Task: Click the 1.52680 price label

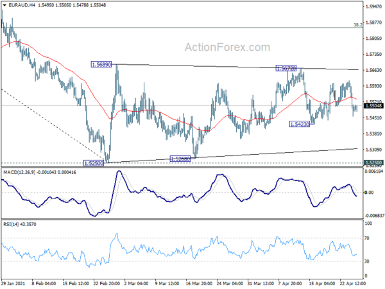Action: click(180, 159)
